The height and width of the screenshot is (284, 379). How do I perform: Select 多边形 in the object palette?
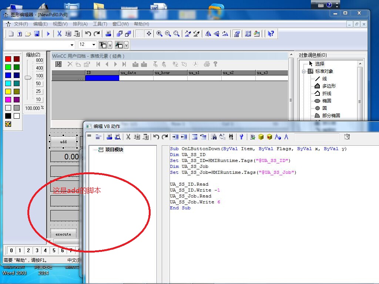329,86
